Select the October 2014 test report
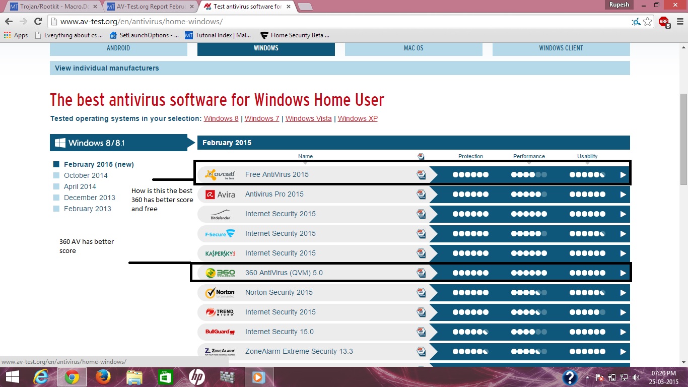The image size is (688, 387). pyautogui.click(x=86, y=175)
